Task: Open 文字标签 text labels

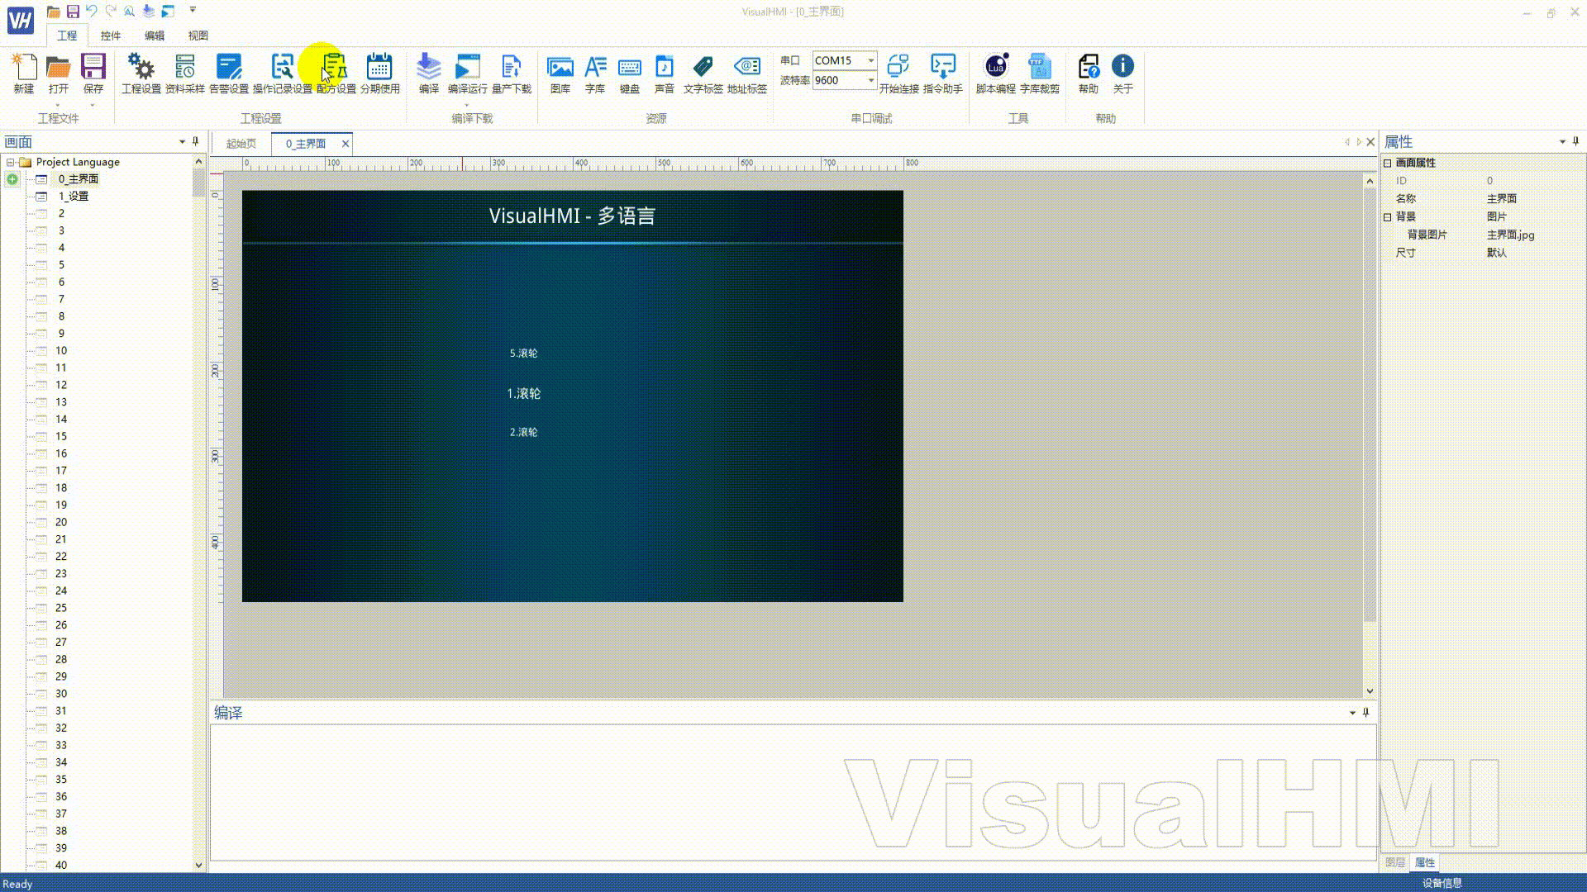Action: pos(703,74)
